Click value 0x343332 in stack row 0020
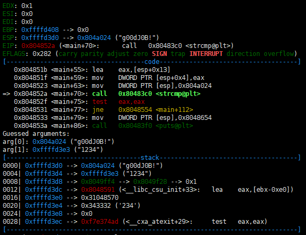This screenshot has width=306, height=235. [x=96, y=206]
